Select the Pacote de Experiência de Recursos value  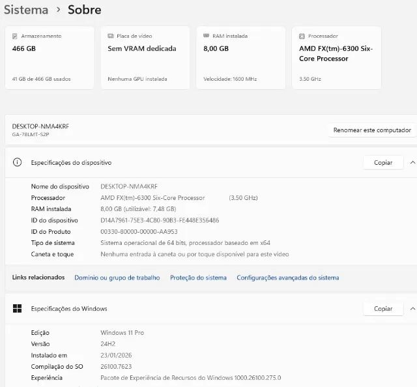pyautogui.click(x=191, y=378)
